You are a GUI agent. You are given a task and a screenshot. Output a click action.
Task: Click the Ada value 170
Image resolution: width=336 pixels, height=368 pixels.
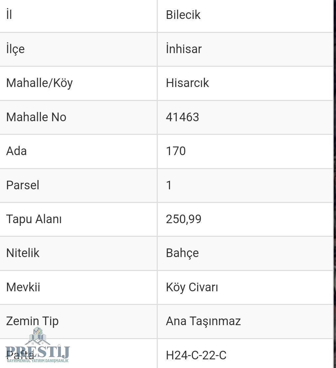[176, 151]
